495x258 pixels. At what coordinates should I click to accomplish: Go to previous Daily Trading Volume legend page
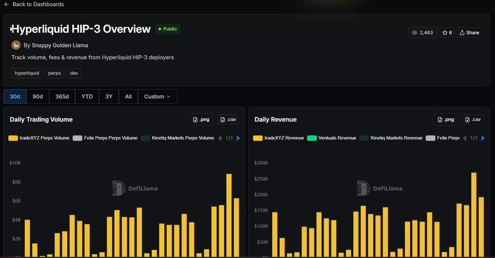click(x=220, y=138)
